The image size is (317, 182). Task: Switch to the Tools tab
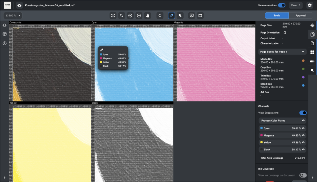[x=277, y=15]
